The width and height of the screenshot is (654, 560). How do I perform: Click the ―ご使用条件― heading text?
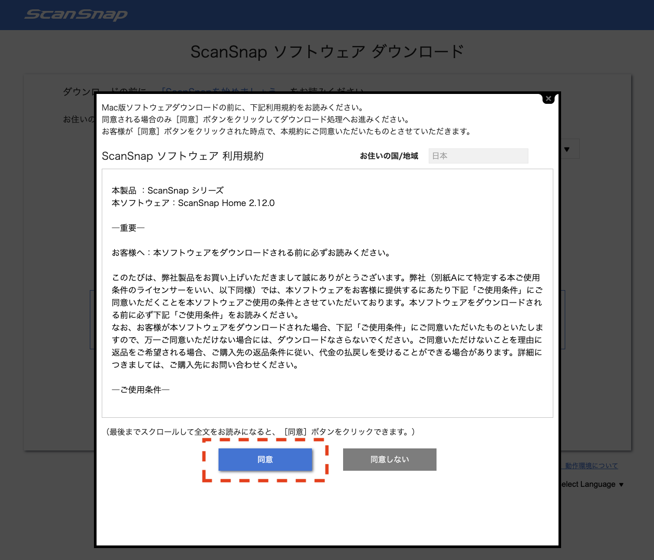(x=141, y=390)
